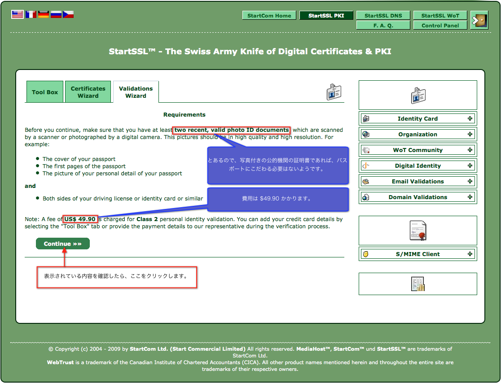Image resolution: width=501 pixels, height=383 pixels.
Task: Switch language with the French flag
Action: click(x=31, y=14)
